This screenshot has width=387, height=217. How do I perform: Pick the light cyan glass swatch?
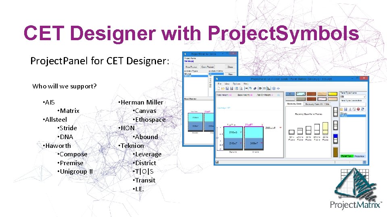tap(301, 94)
